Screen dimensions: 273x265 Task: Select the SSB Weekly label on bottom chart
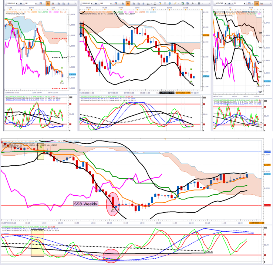[x=86, y=204]
